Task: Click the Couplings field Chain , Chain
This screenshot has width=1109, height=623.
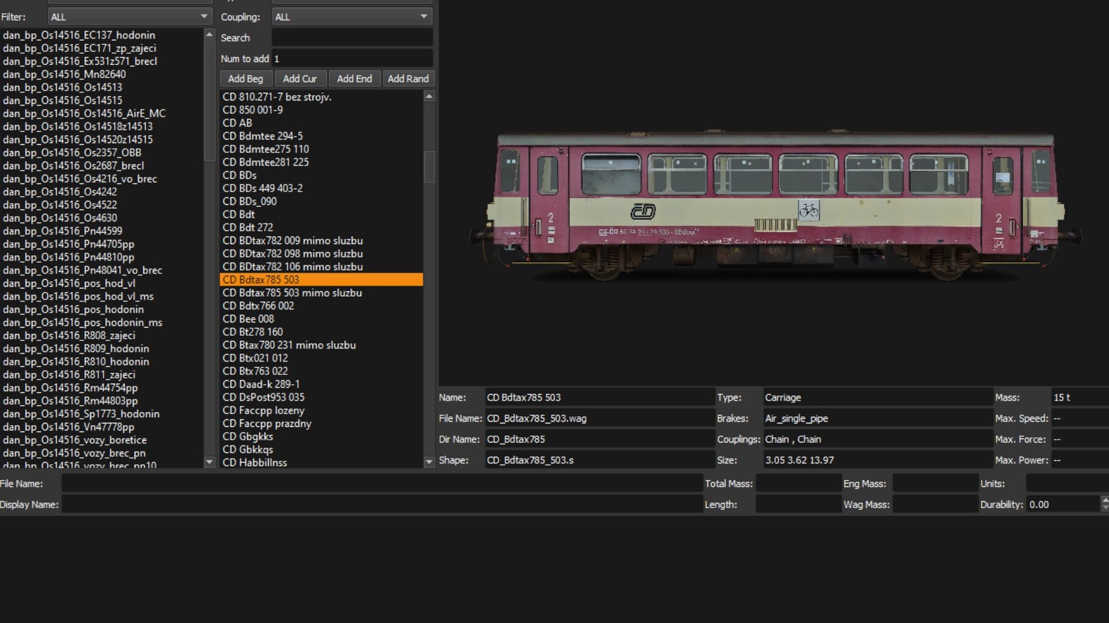Action: click(x=878, y=439)
